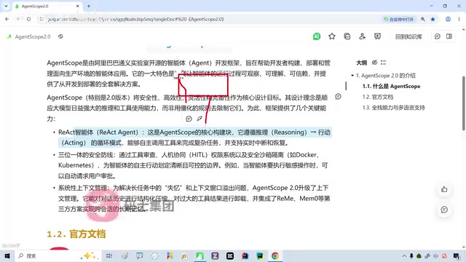Open the add collaborator person icon
This screenshot has width=466, height=262.
point(363,36)
